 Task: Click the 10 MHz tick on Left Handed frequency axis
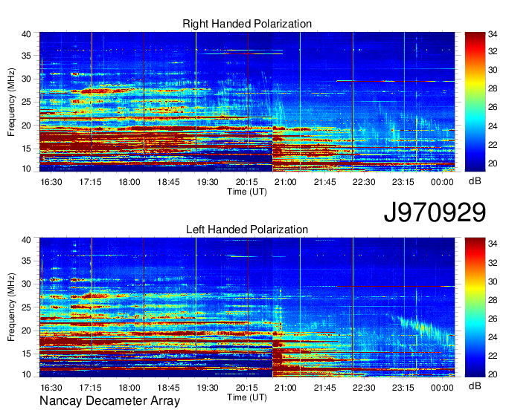click(x=26, y=374)
